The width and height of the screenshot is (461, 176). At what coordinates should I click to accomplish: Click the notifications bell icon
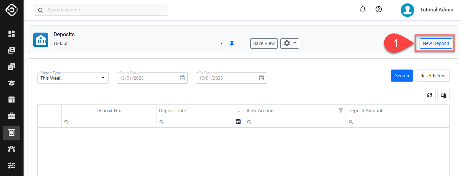point(363,9)
